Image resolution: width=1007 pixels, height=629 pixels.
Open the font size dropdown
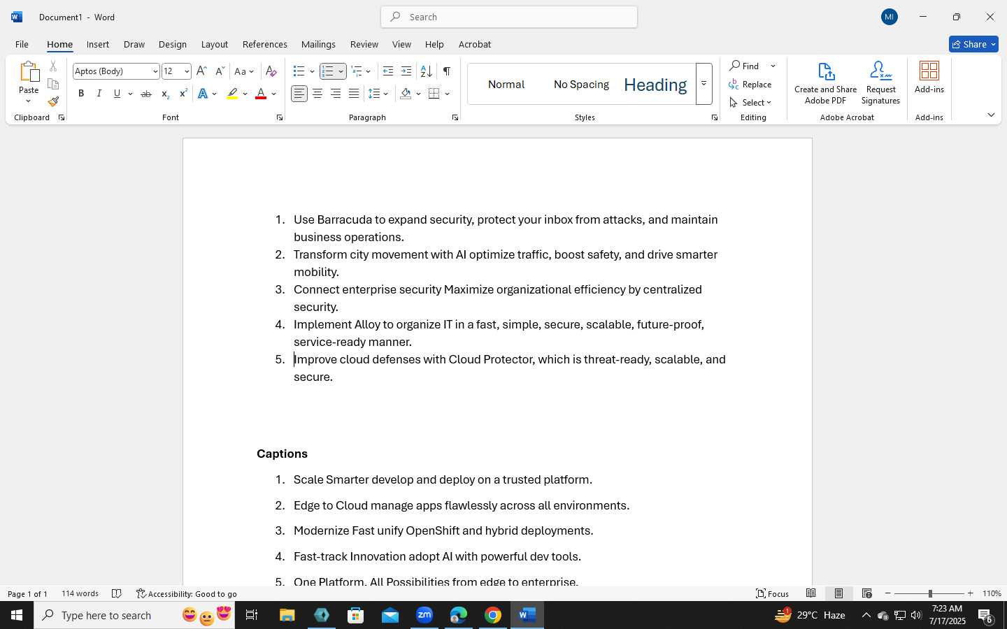186,71
